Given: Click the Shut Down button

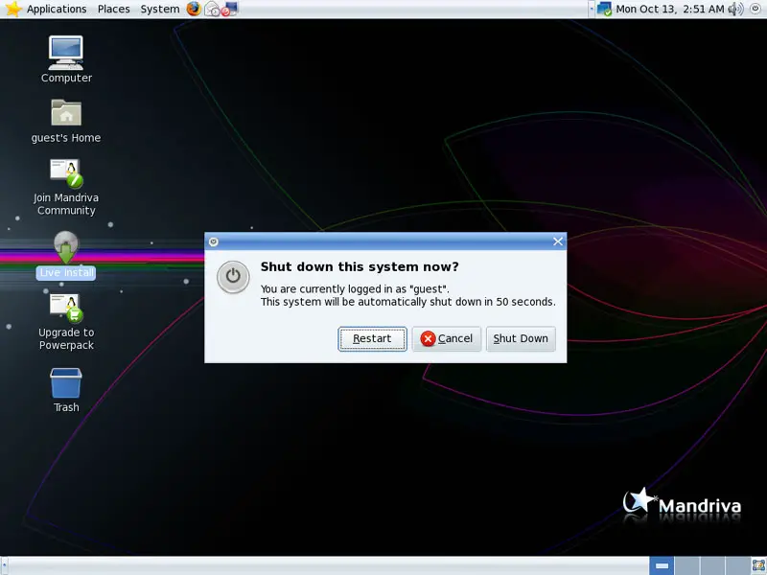Looking at the screenshot, I should tap(521, 338).
